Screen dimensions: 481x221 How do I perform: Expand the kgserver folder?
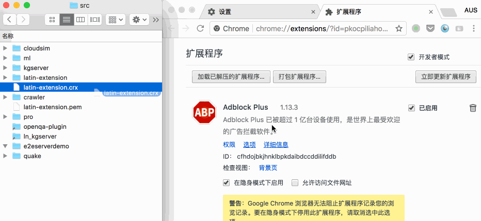tap(5, 68)
